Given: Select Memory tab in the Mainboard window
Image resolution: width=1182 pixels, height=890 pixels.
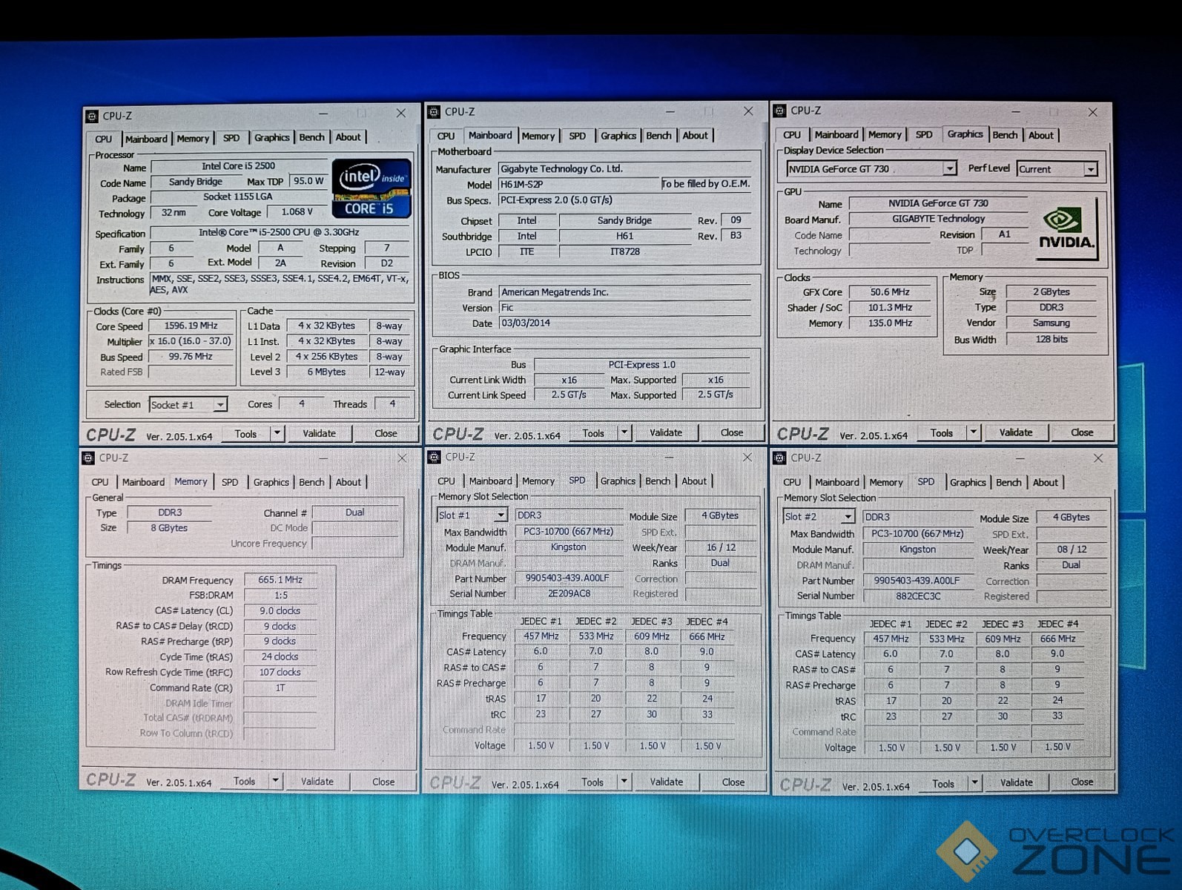Looking at the screenshot, I should coord(538,136).
